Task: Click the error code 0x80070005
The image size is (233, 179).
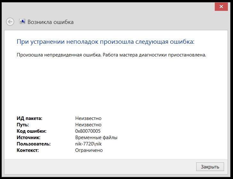Action: [x=88, y=131]
